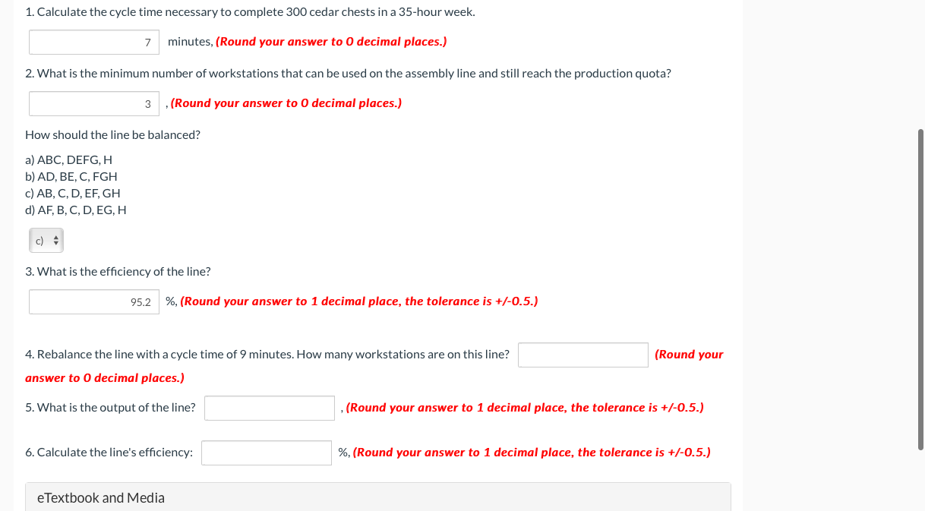Screen dimensions: 925x511
Task: Click the question 4 workstations answer box
Action: point(582,355)
